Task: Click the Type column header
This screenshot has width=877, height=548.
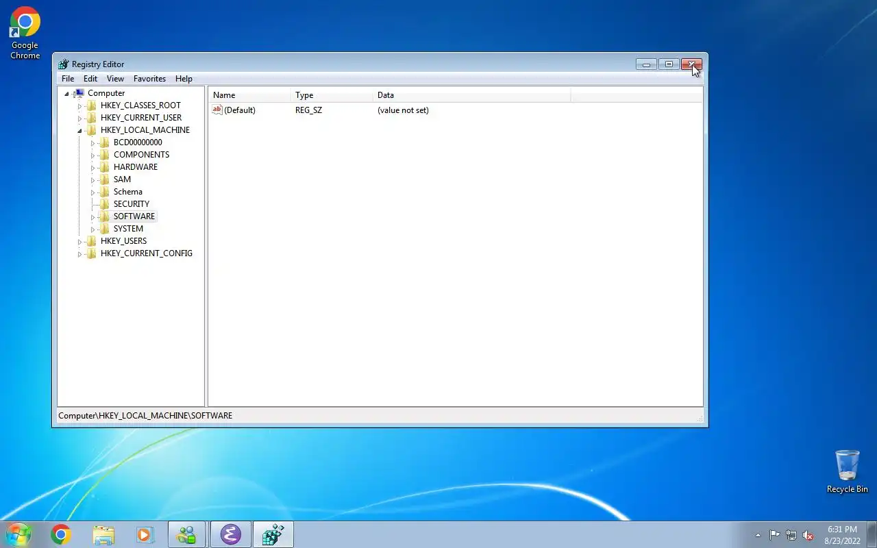Action: [x=332, y=95]
